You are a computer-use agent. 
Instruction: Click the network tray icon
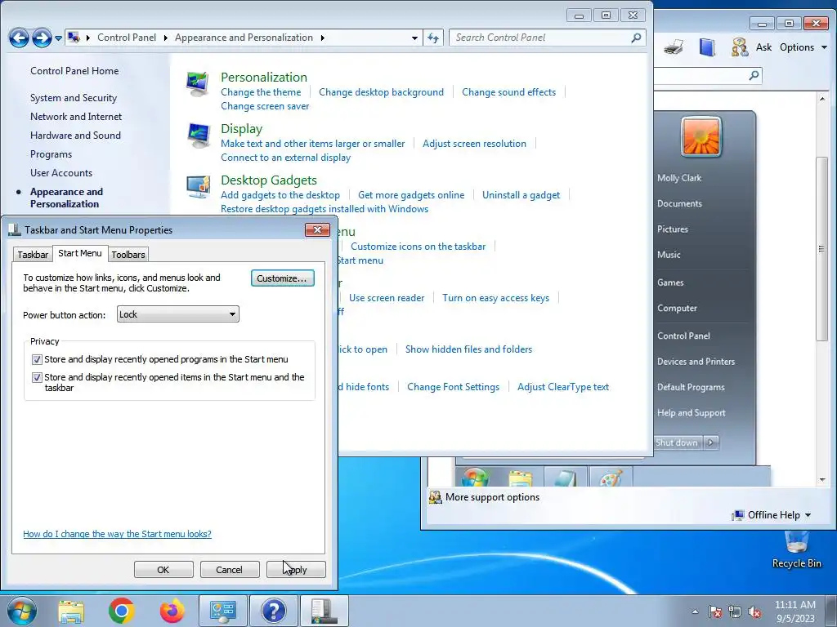735,611
